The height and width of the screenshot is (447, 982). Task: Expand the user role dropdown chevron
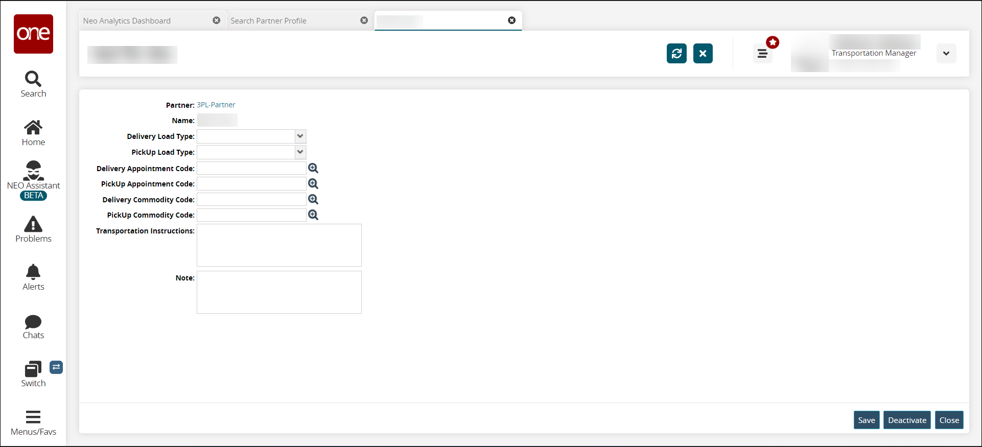(946, 53)
